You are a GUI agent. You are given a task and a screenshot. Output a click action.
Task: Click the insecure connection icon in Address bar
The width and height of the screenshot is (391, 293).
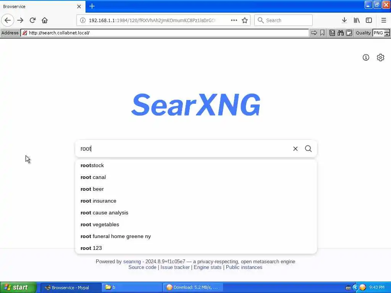(24, 33)
